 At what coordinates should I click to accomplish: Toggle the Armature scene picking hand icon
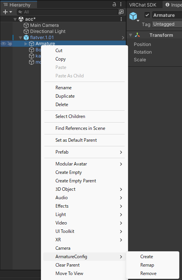point(10,44)
